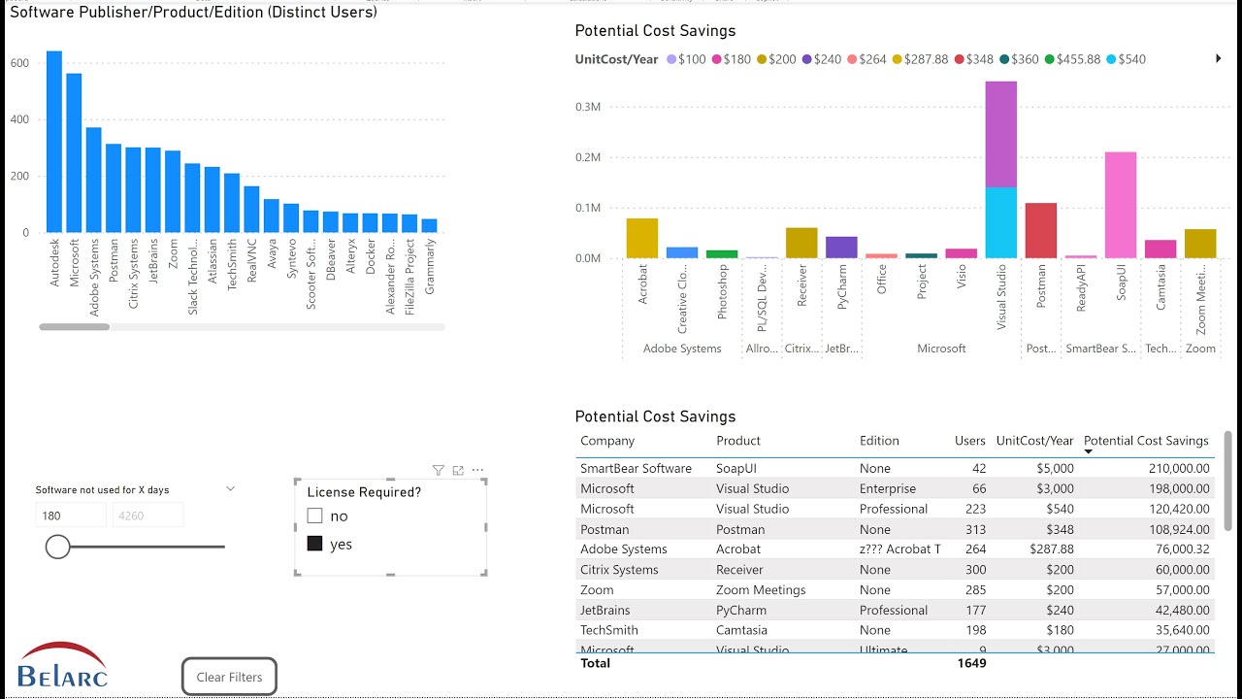Click the sort arrow under Potential Cost Savings header
1242x699 pixels.
click(x=1089, y=451)
